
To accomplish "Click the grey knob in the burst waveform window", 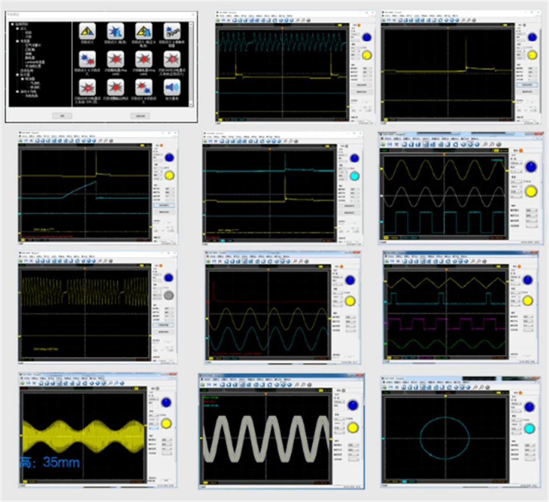I will pos(168,295).
